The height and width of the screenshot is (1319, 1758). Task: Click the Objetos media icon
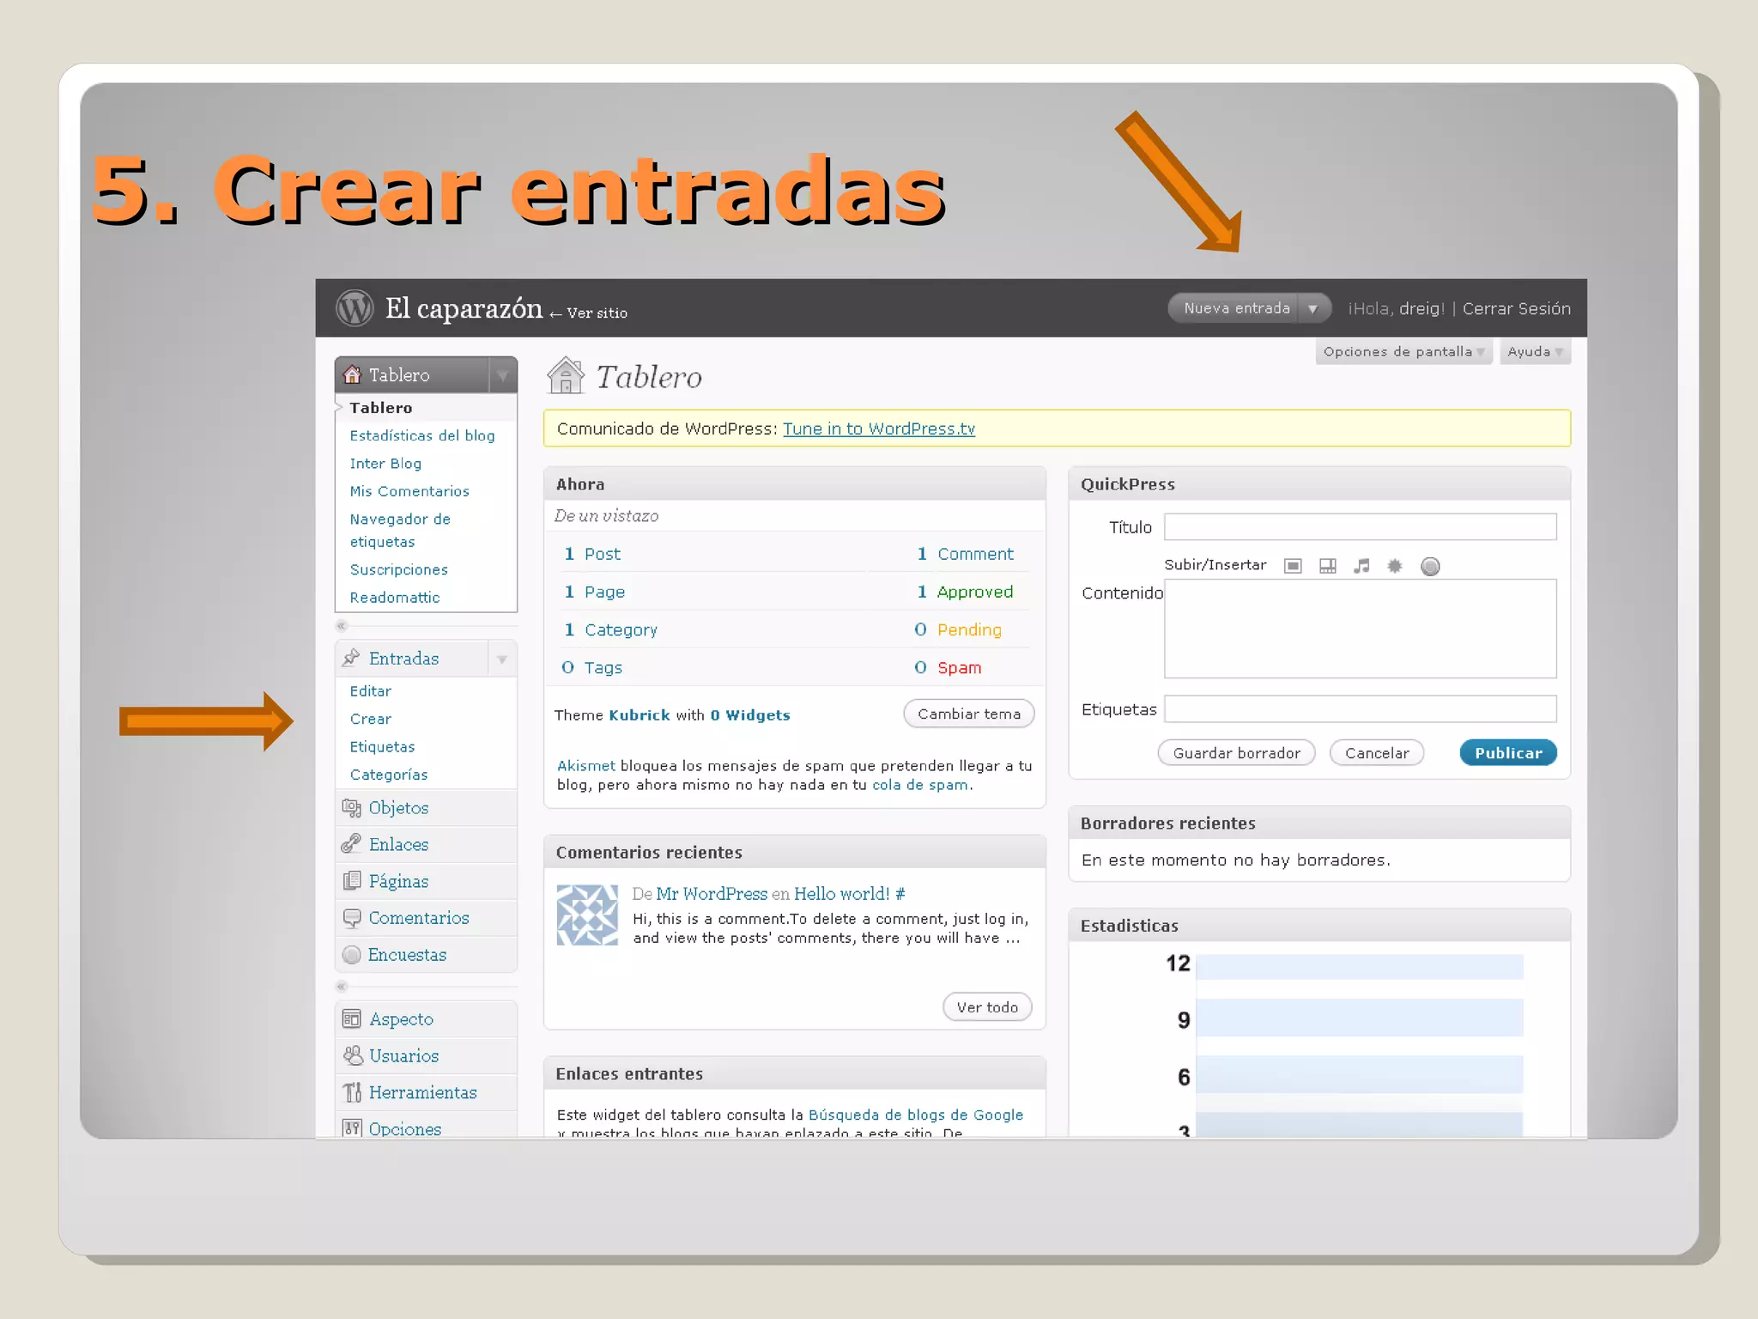tap(351, 807)
